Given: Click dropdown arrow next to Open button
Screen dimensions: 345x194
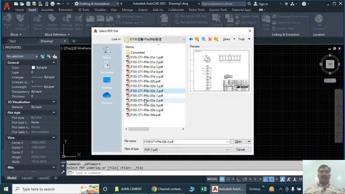Looking at the screenshot, I should (x=249, y=142).
